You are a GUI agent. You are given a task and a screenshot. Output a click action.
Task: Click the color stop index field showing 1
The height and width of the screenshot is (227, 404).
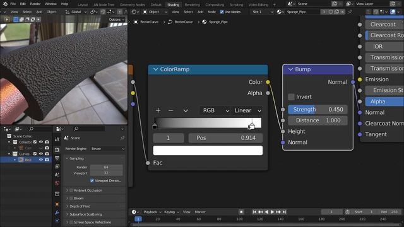169,138
